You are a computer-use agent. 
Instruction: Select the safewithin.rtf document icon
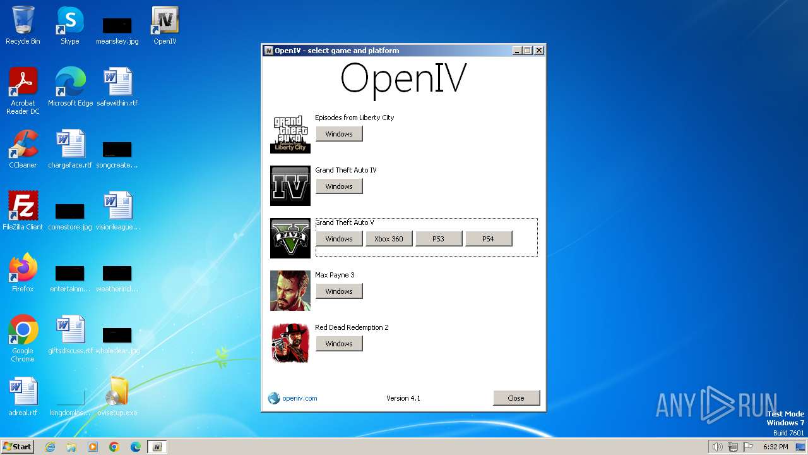(x=117, y=87)
